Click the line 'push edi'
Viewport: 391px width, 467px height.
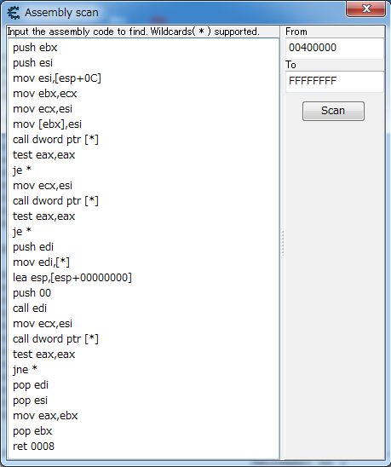[33, 247]
